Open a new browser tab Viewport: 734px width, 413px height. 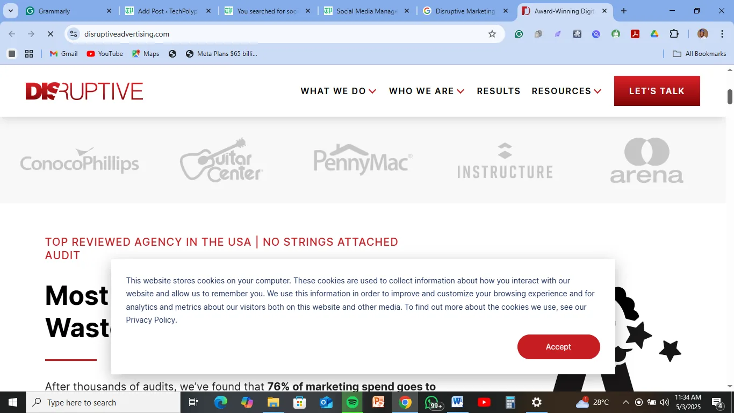pos(623,11)
